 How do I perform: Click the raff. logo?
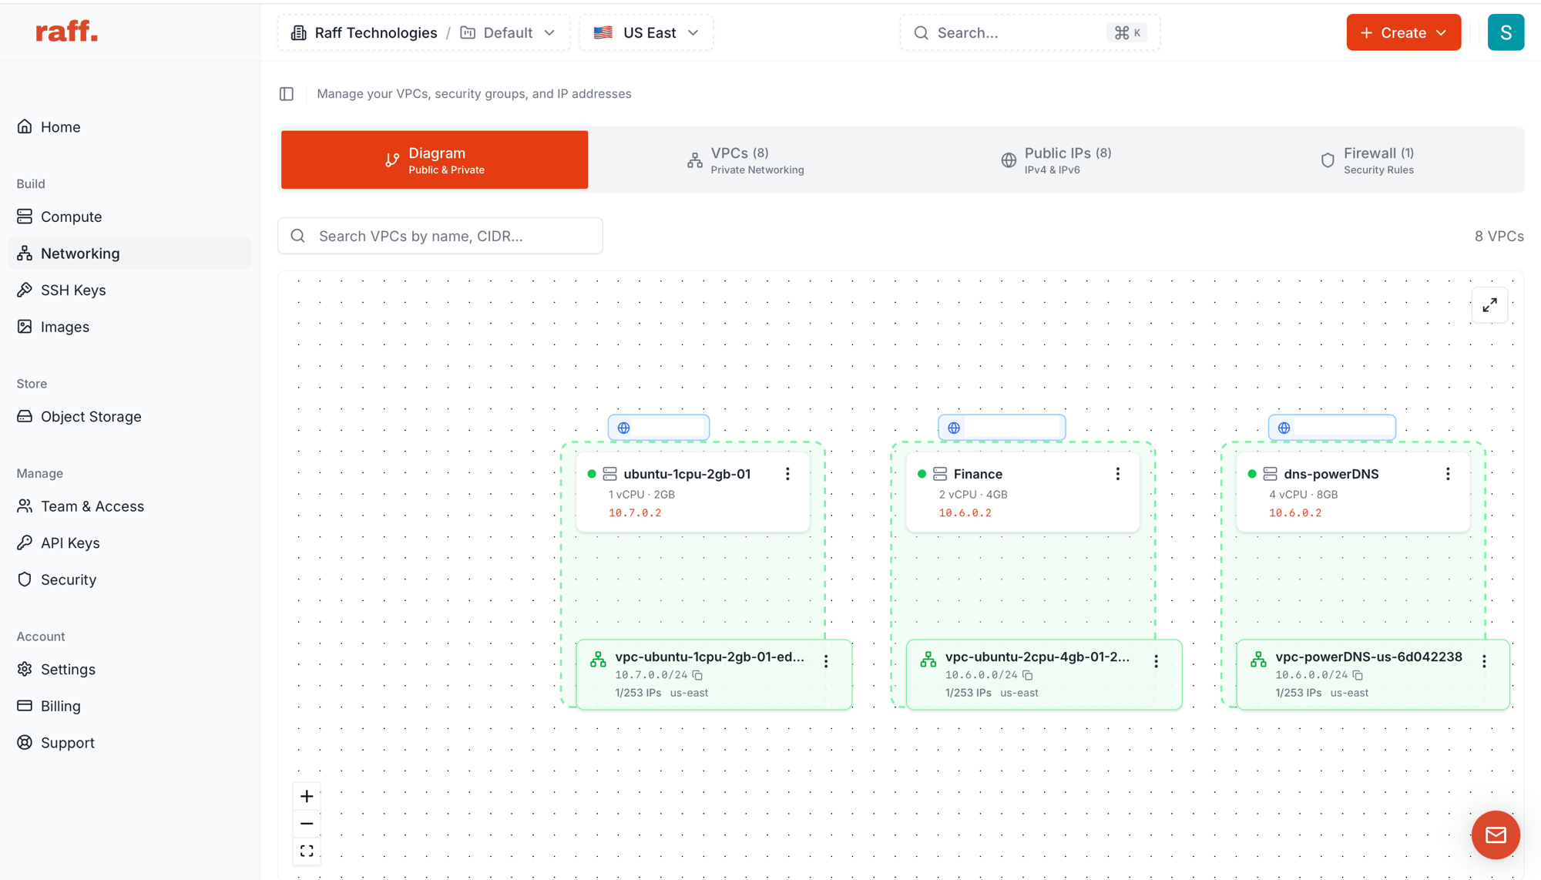coord(67,32)
